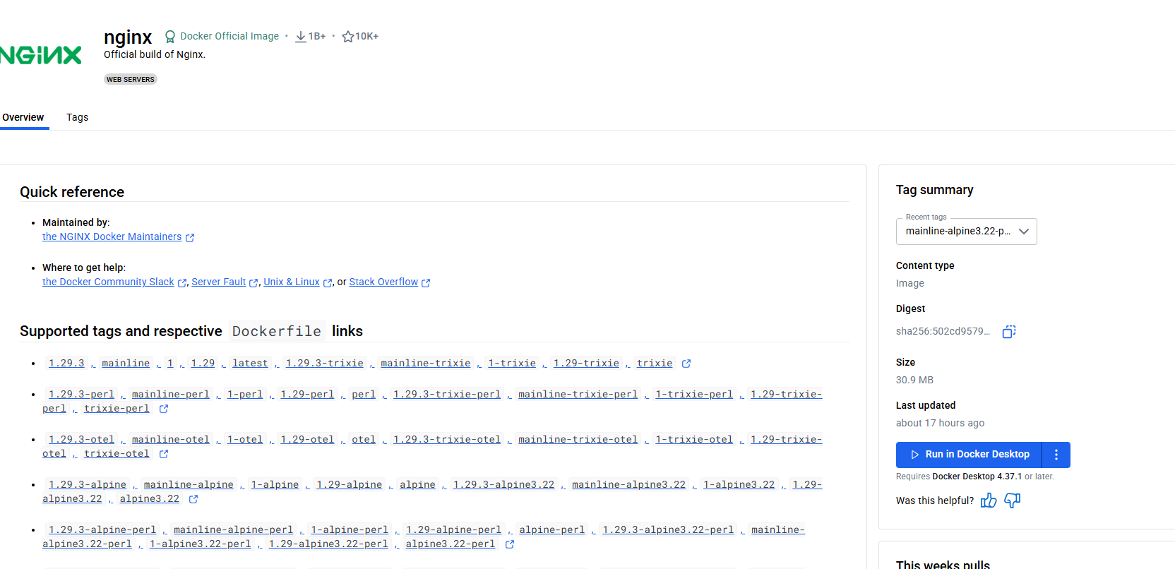Click the NGINX logo image
Viewport: 1175px width, 569px height.
pos(41,55)
